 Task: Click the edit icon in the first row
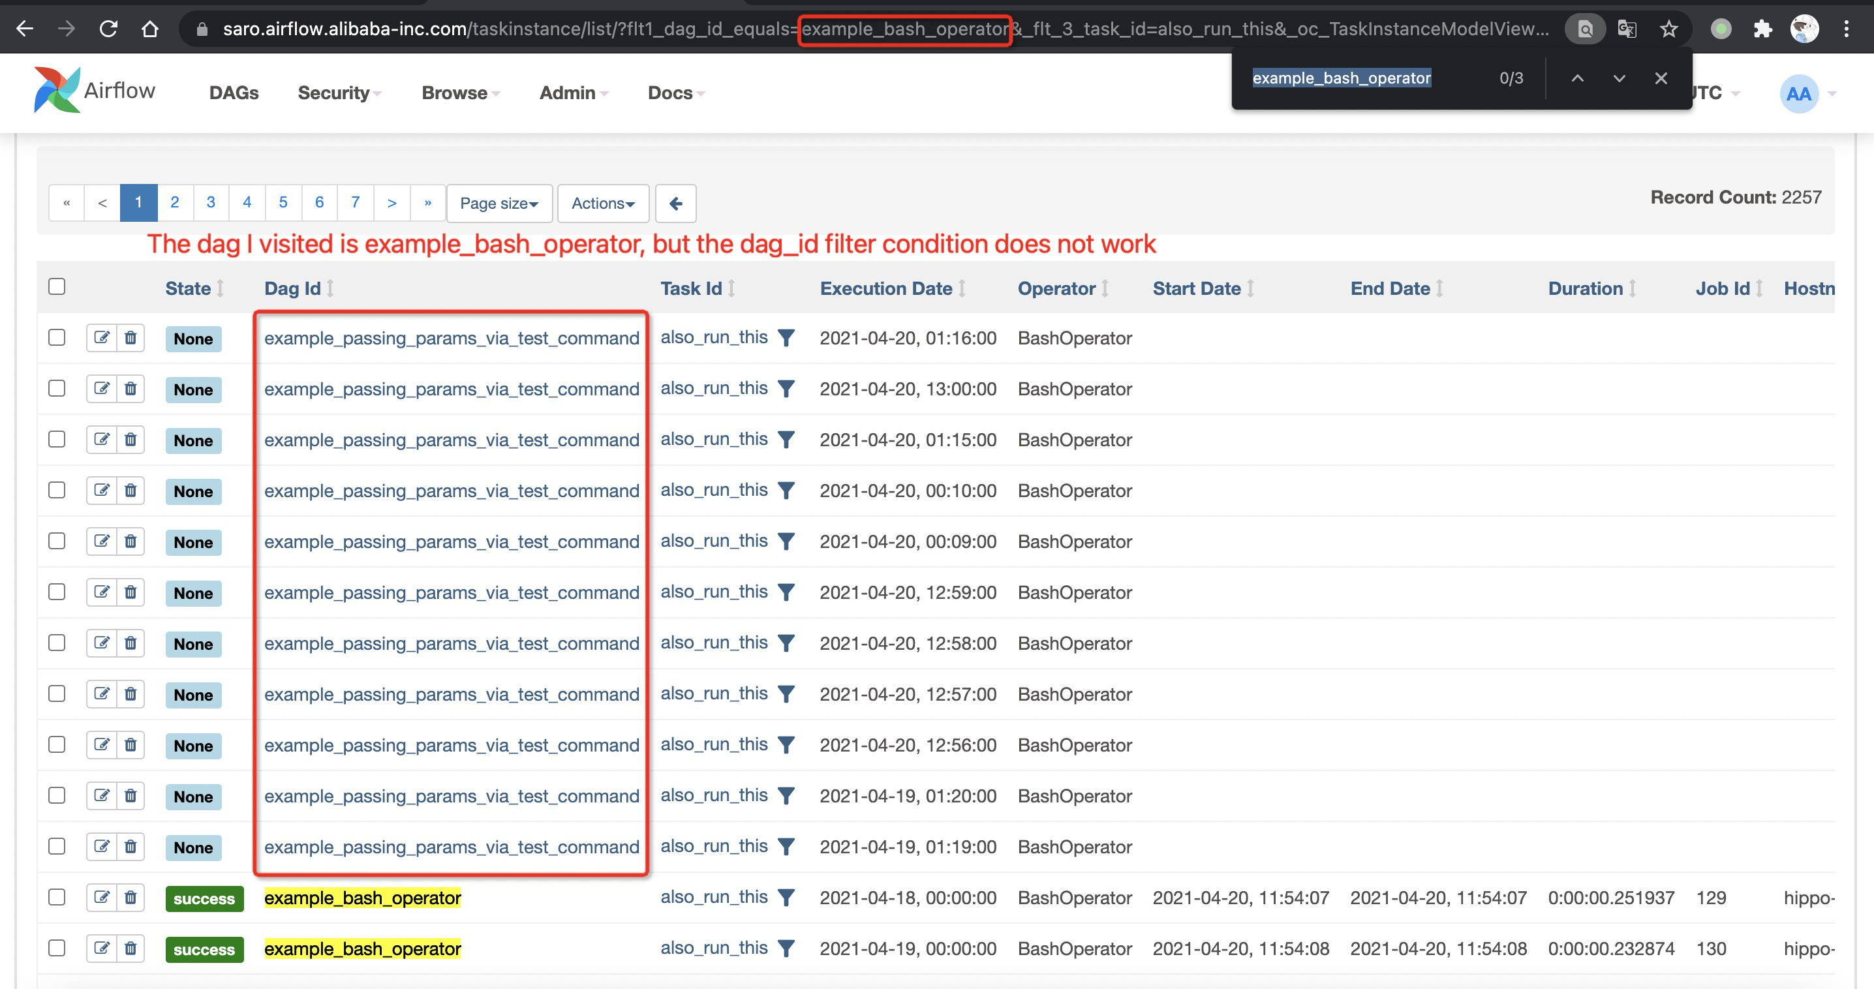click(102, 337)
